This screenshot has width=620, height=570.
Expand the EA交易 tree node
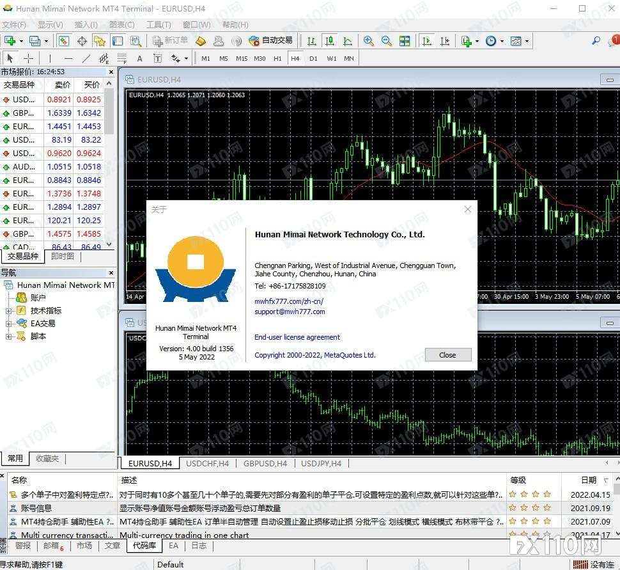point(8,324)
